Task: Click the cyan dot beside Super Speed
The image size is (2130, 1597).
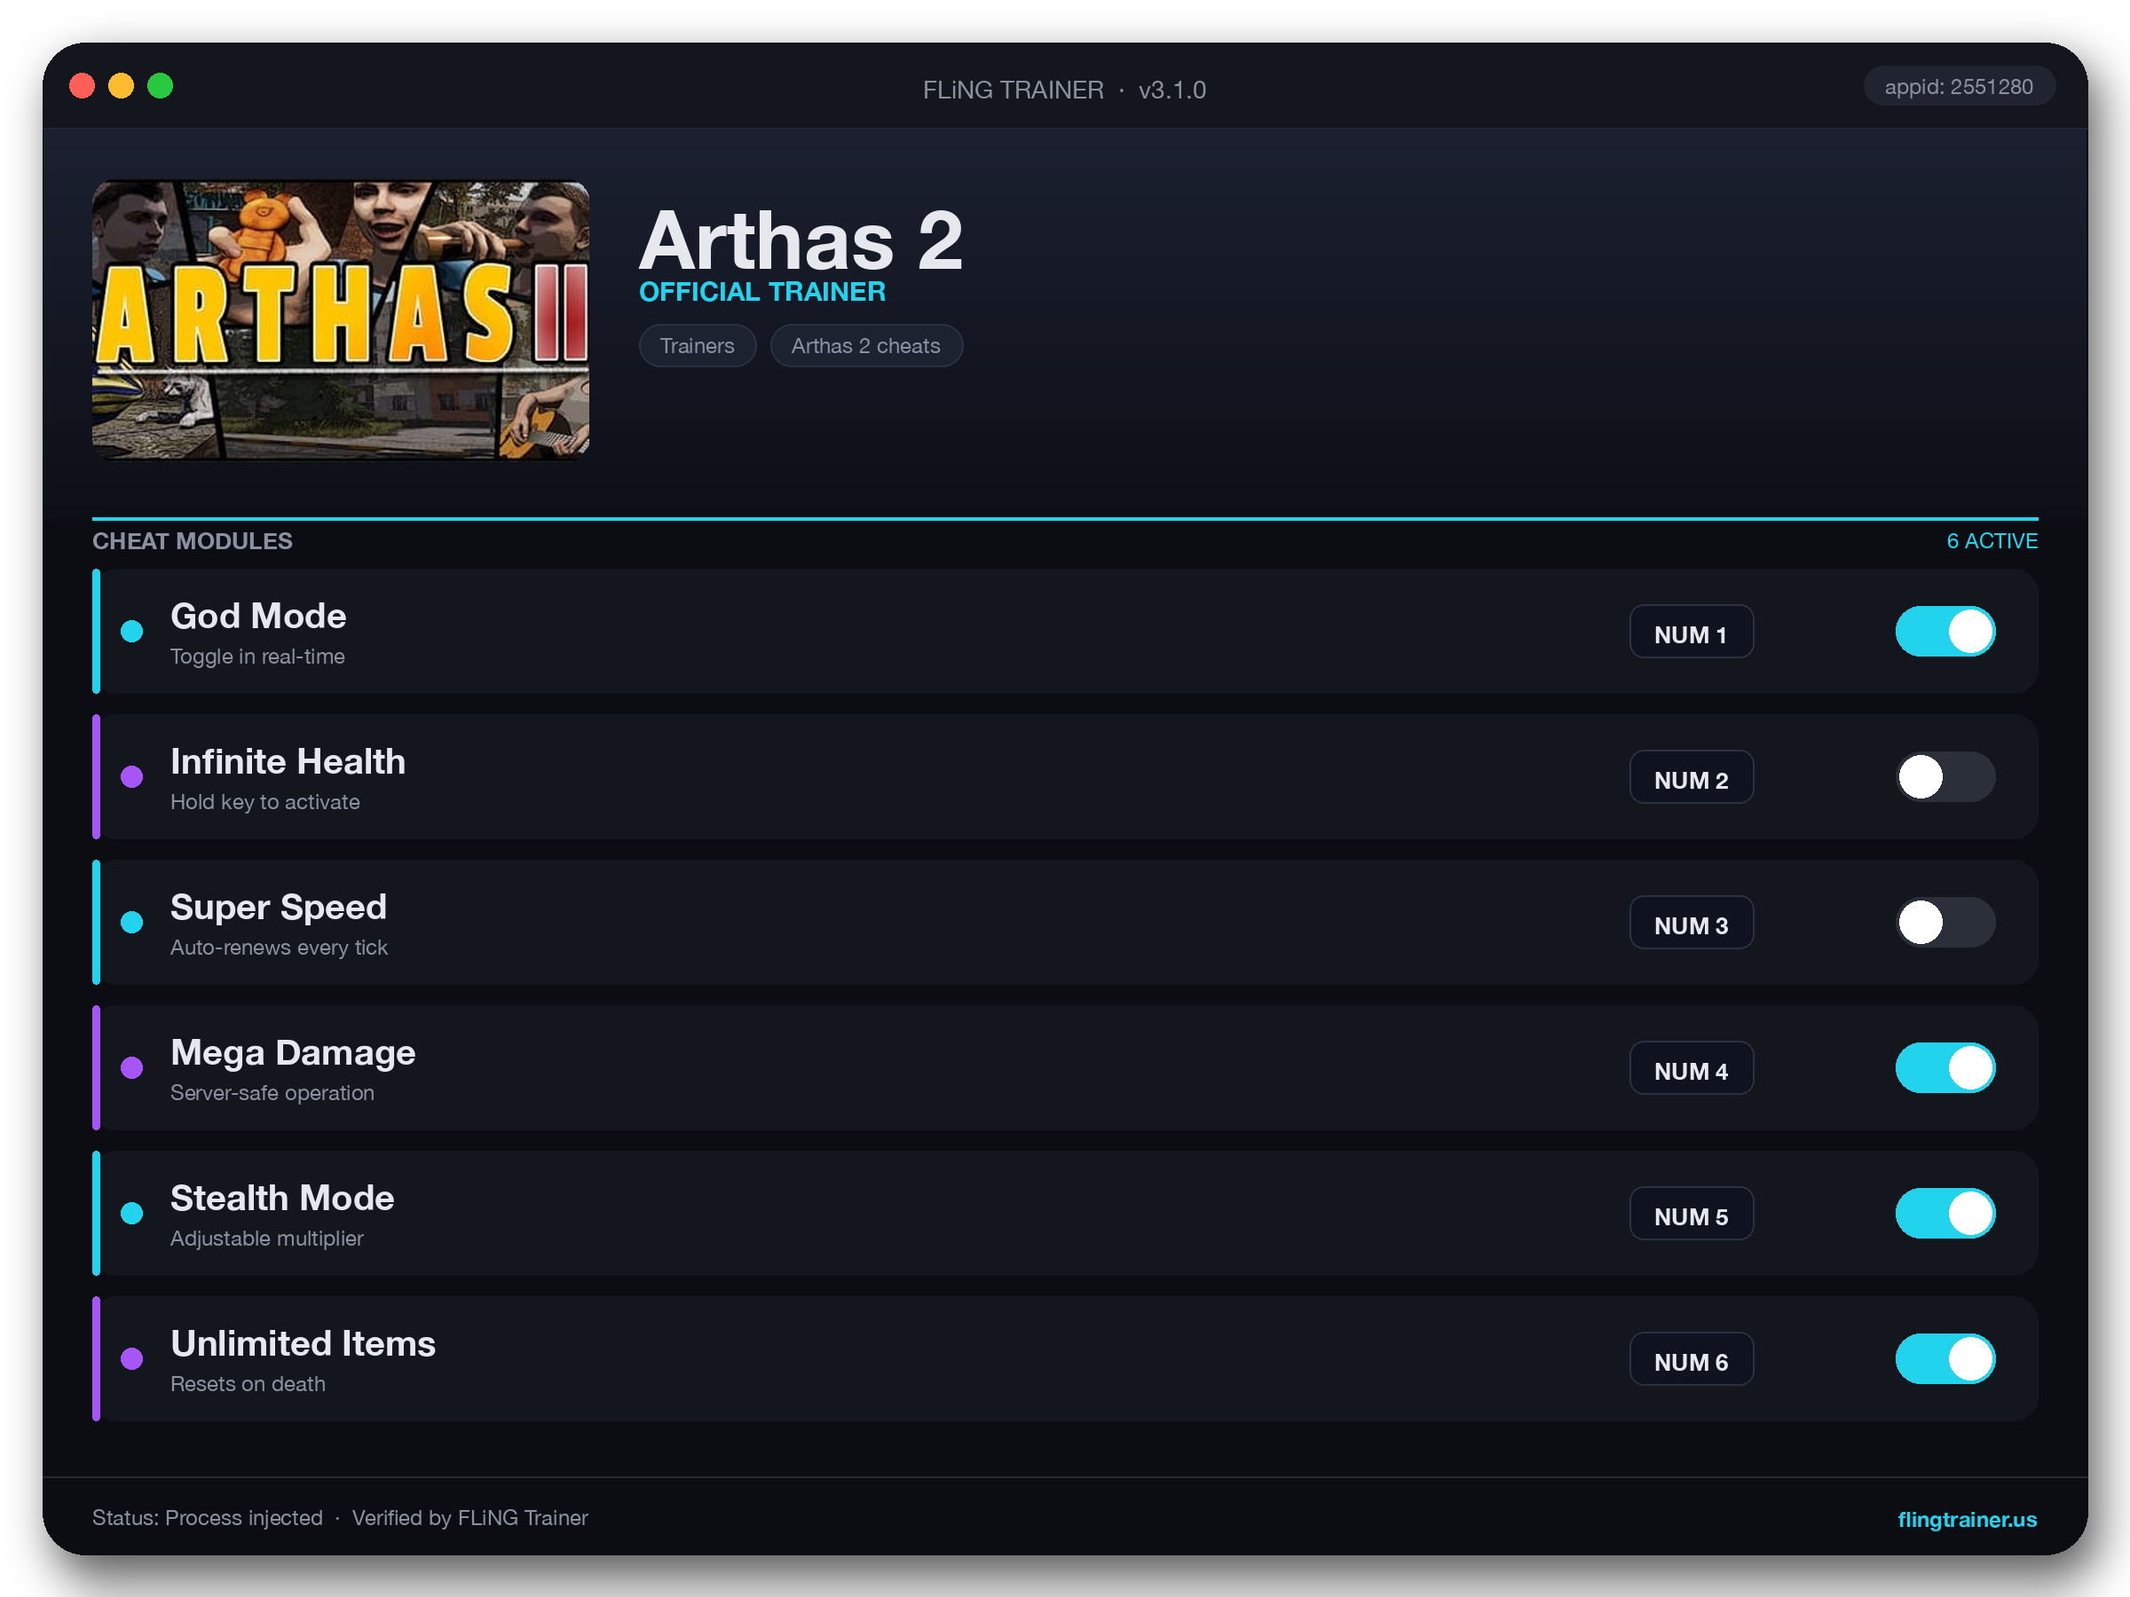Action: pos(132,922)
